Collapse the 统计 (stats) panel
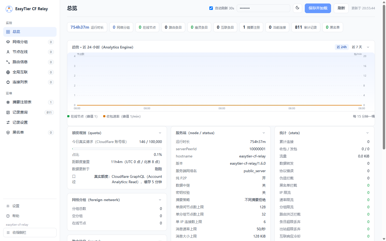Image resolution: width=386 pixels, height=241 pixels. click(x=368, y=133)
